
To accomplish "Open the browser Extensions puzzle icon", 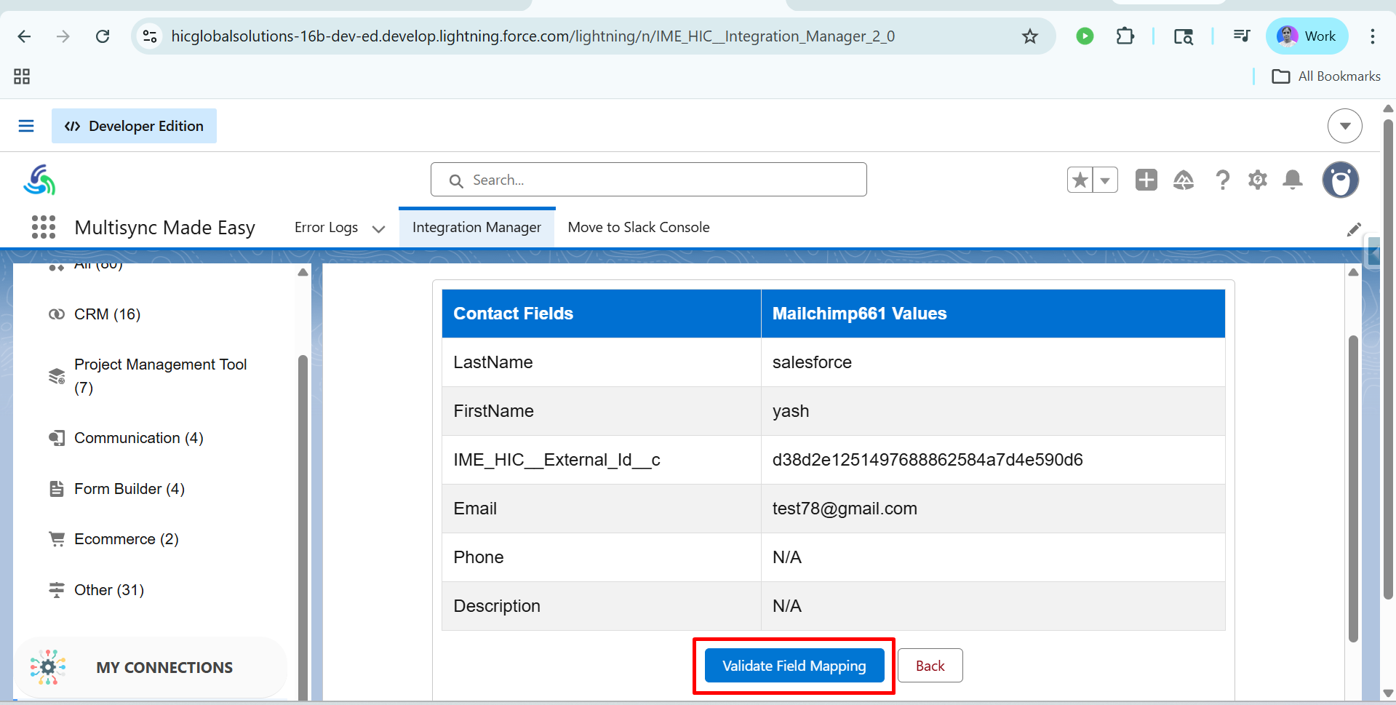I will [x=1125, y=36].
